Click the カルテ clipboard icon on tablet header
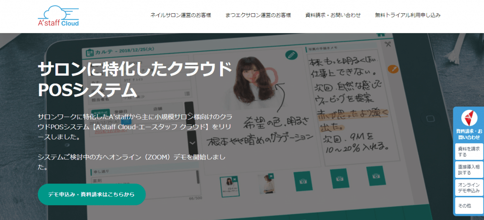 tap(88, 51)
